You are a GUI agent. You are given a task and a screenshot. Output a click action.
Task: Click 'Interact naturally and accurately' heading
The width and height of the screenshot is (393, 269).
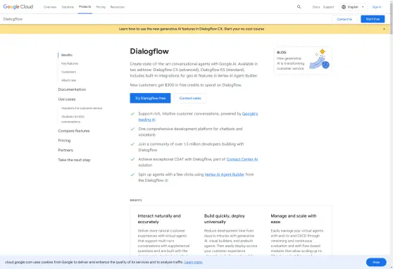(159, 219)
